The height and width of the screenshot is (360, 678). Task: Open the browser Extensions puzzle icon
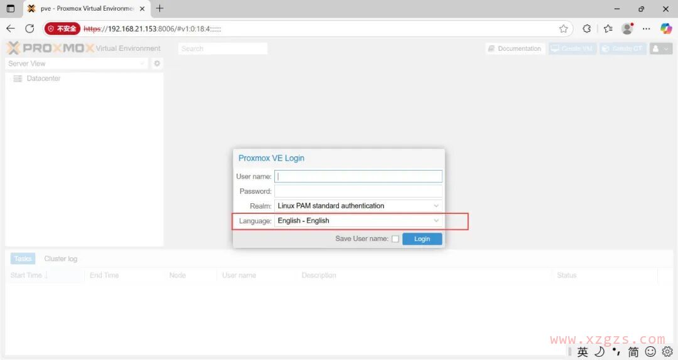click(586, 29)
